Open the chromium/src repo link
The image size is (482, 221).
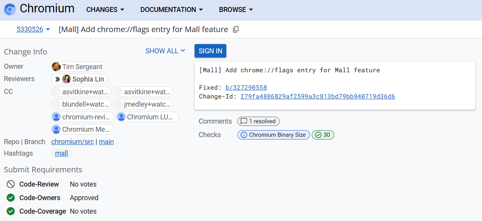72,142
